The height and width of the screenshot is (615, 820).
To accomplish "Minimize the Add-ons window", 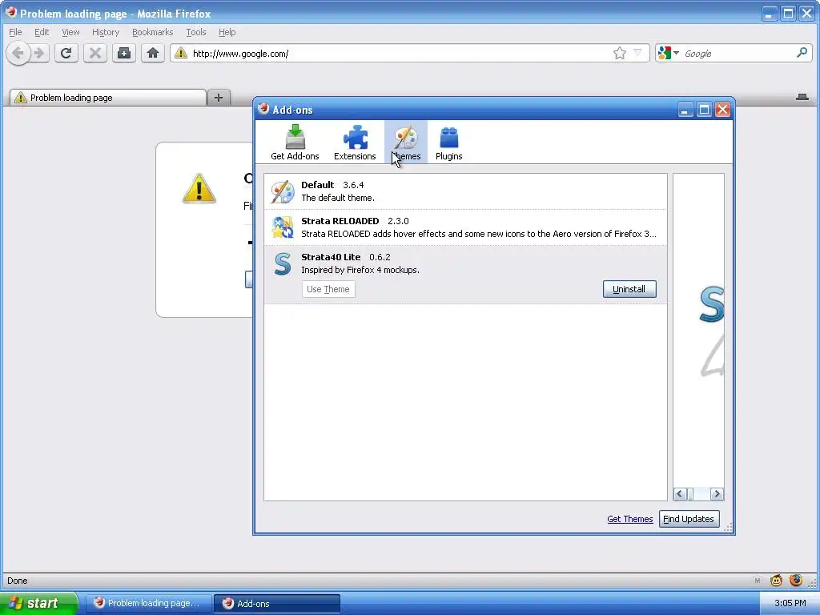I will 685,109.
